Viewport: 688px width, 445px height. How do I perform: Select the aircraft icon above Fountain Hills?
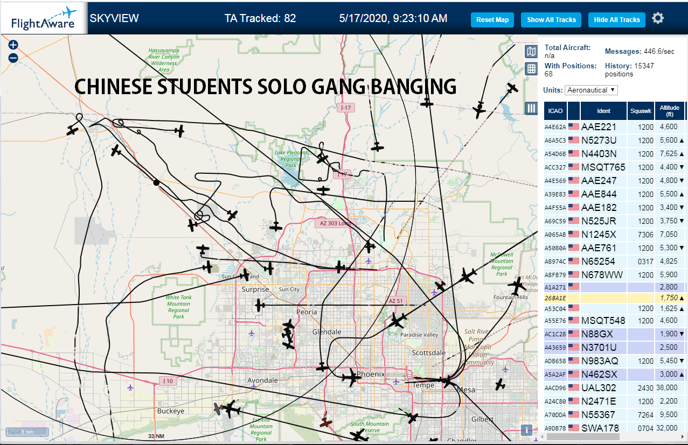point(517,286)
